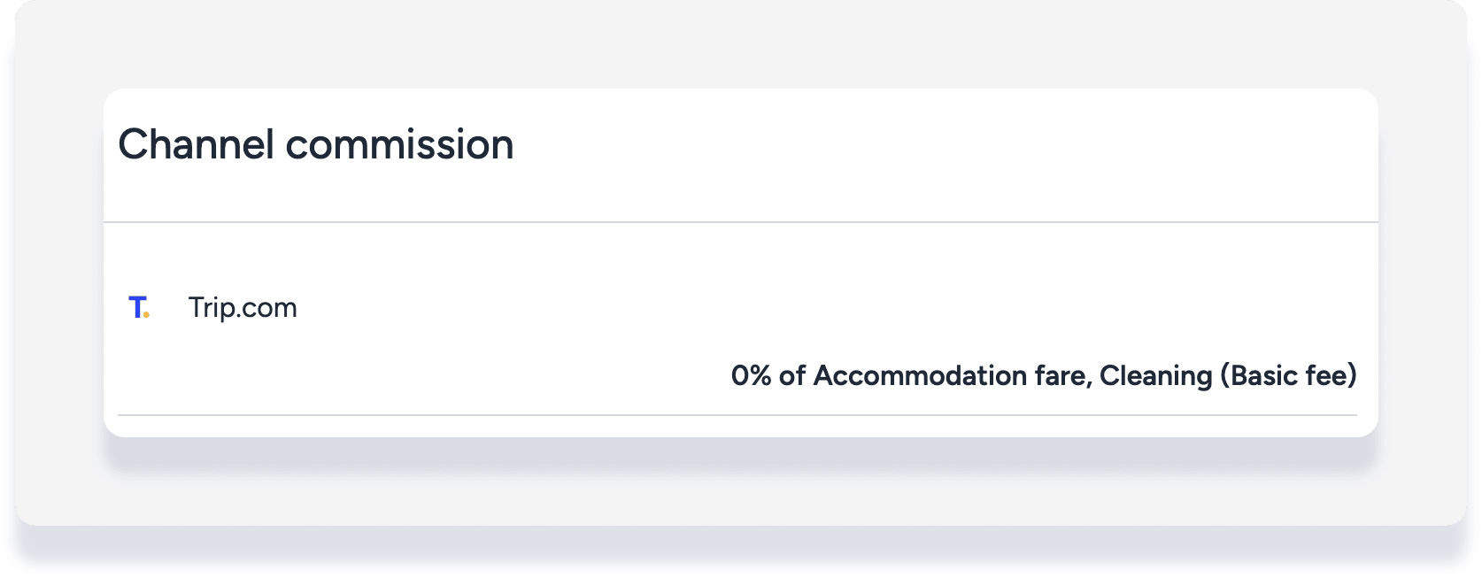
Task: Click the word Channel in the heading
Action: [x=196, y=144]
